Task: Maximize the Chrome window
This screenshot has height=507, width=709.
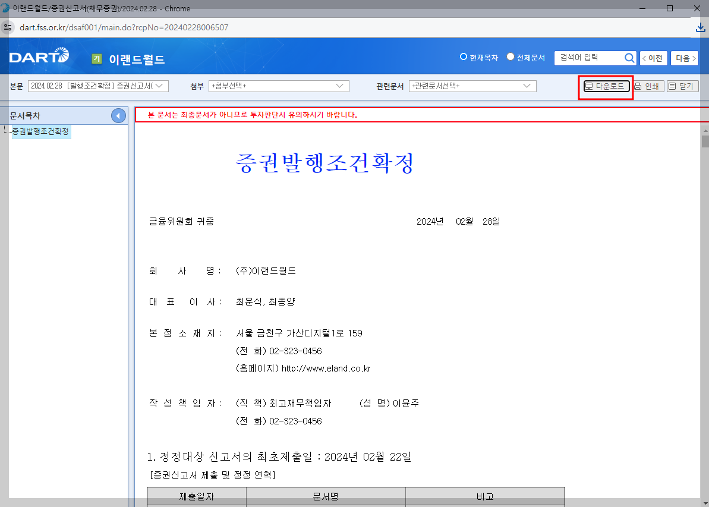Action: click(x=670, y=8)
